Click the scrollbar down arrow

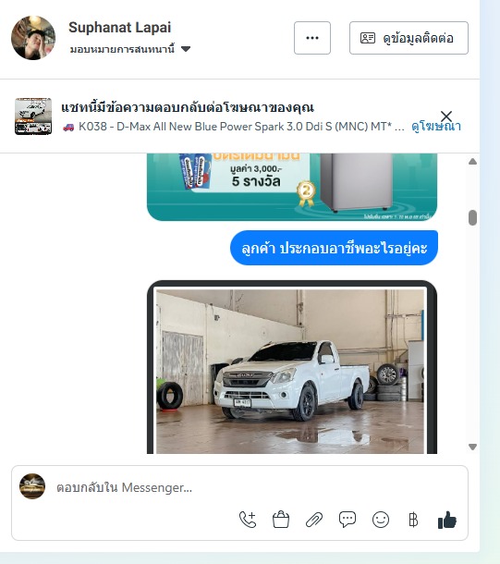472,447
